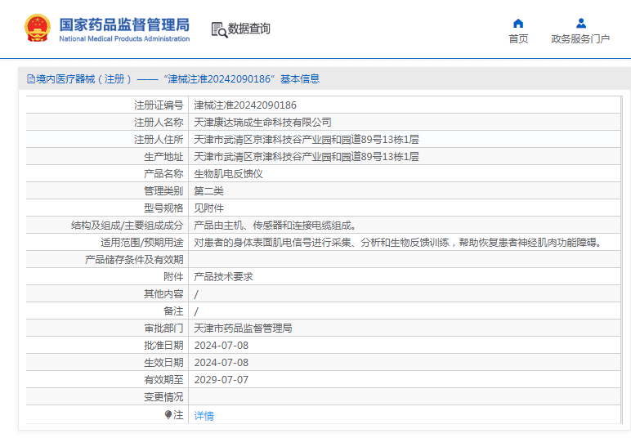Open 政务服务门户 portal link
Screen dimensions: 631x438
pos(580,38)
